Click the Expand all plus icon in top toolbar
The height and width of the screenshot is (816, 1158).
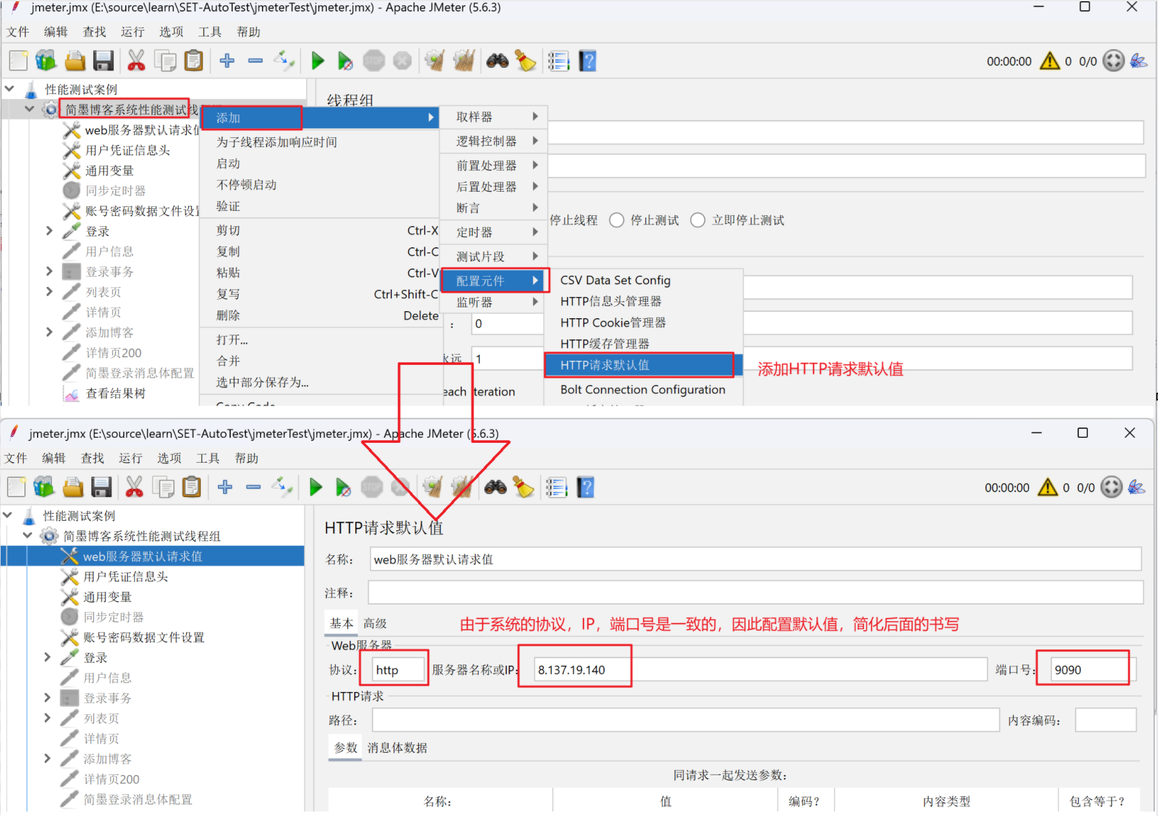[227, 61]
